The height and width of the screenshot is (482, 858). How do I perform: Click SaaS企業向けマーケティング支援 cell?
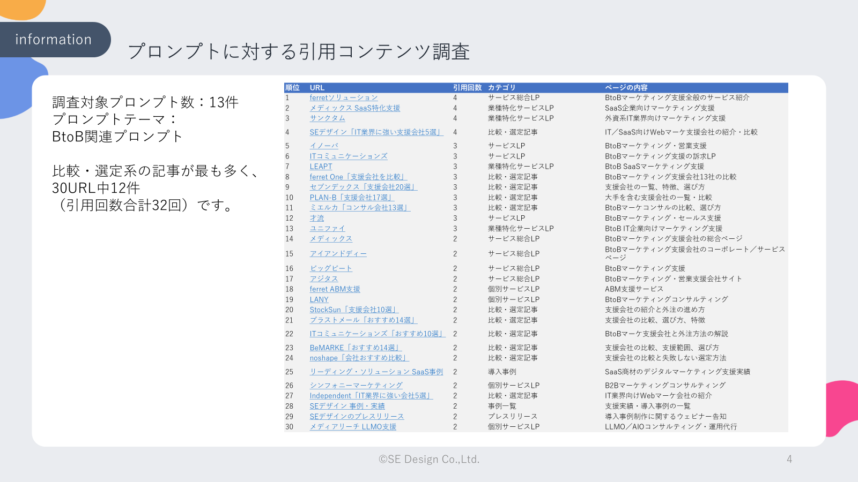coord(660,108)
